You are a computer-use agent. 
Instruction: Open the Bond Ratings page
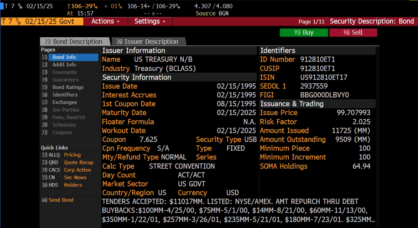point(68,87)
